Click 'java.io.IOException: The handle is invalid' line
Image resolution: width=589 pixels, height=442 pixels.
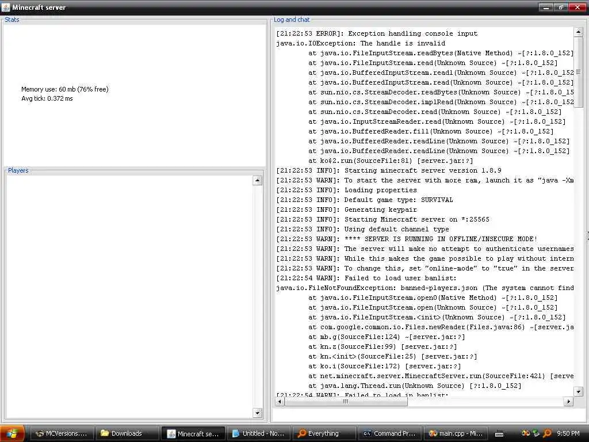361,43
